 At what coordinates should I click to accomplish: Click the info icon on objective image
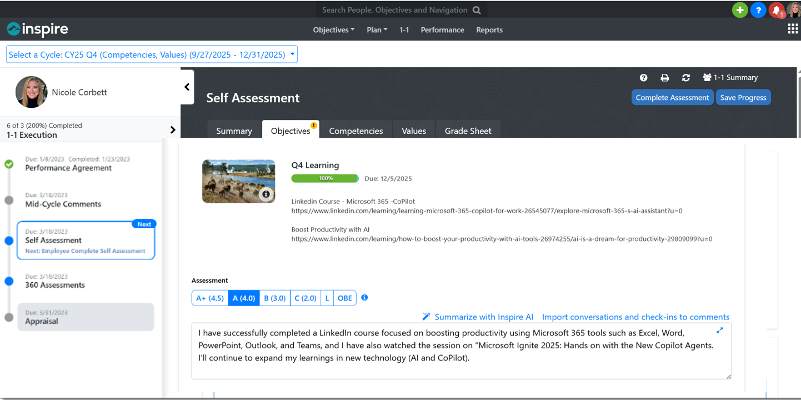click(266, 194)
